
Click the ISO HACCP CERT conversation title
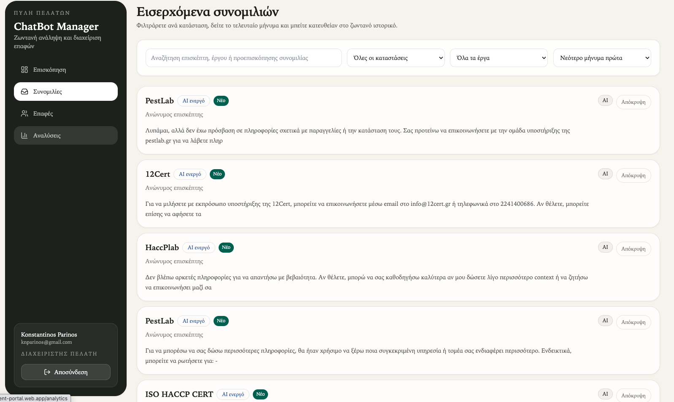click(x=179, y=394)
